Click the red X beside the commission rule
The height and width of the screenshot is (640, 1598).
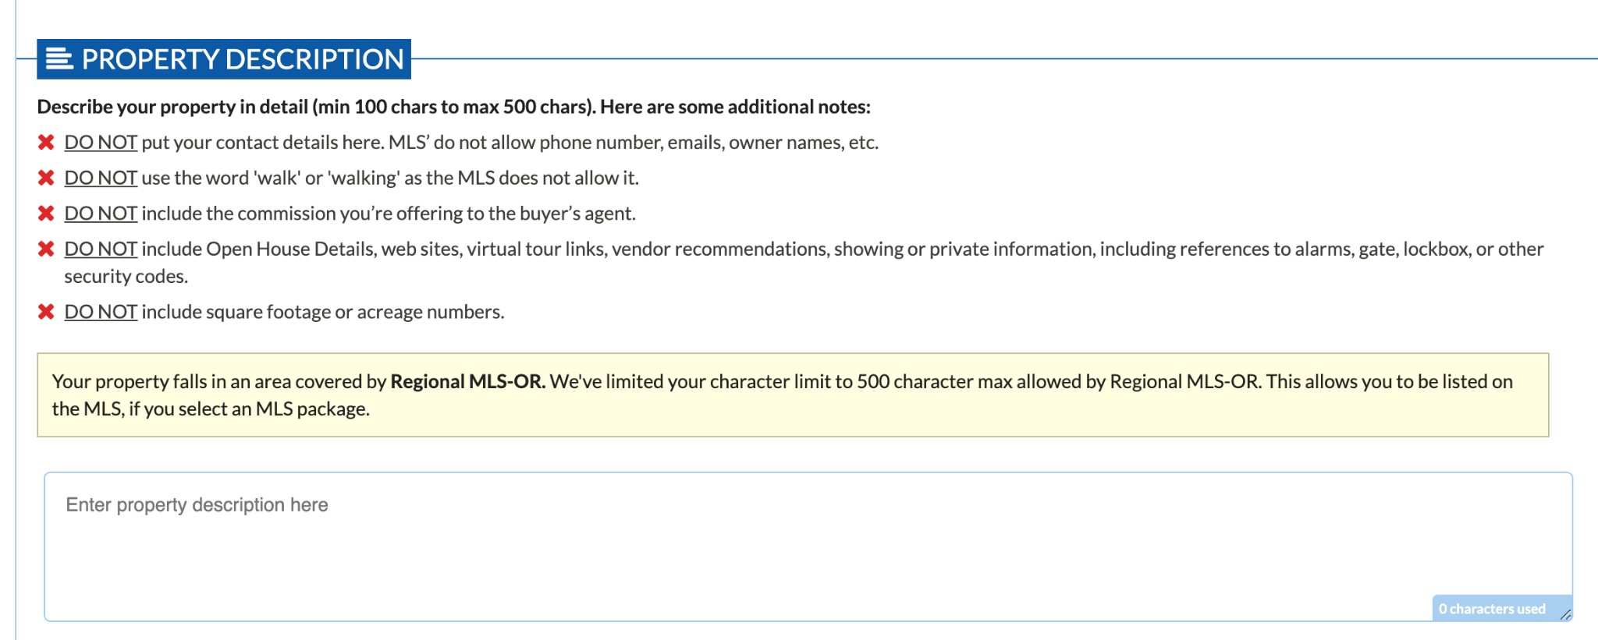point(44,213)
